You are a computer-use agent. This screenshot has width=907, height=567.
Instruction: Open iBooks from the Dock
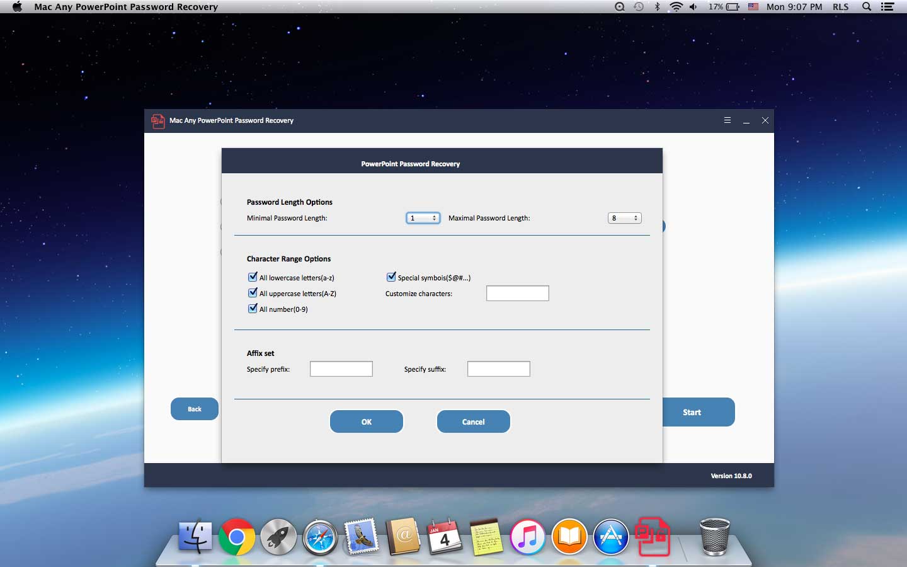pos(569,537)
